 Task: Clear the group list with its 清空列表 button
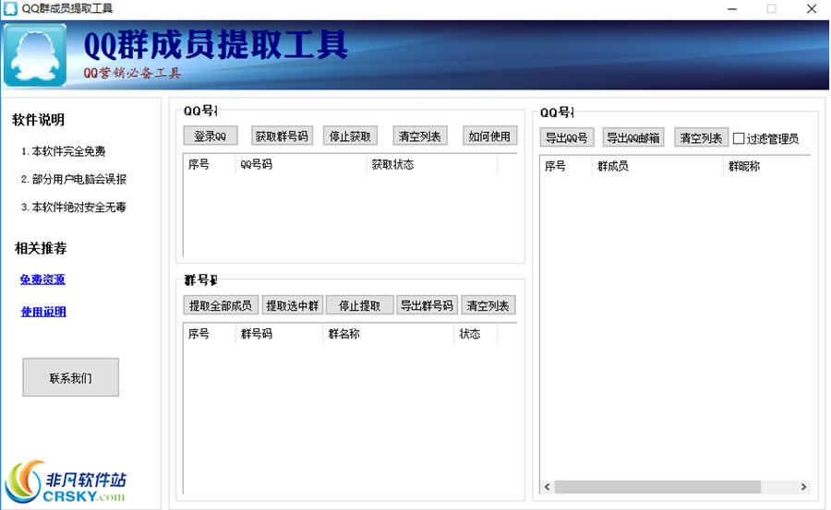tap(488, 305)
